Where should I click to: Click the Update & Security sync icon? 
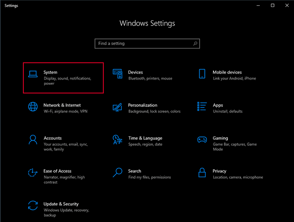[x=33, y=206]
